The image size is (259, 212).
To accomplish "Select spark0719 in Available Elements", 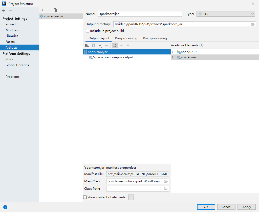I will pyautogui.click(x=189, y=52).
